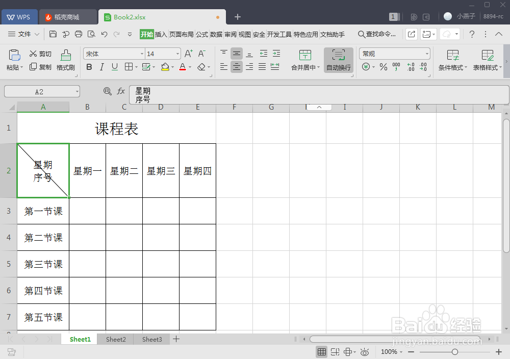Viewport: 510px width, 359px height.
Task: Open the Page Layout ribbon tab
Action: pyautogui.click(x=181, y=34)
